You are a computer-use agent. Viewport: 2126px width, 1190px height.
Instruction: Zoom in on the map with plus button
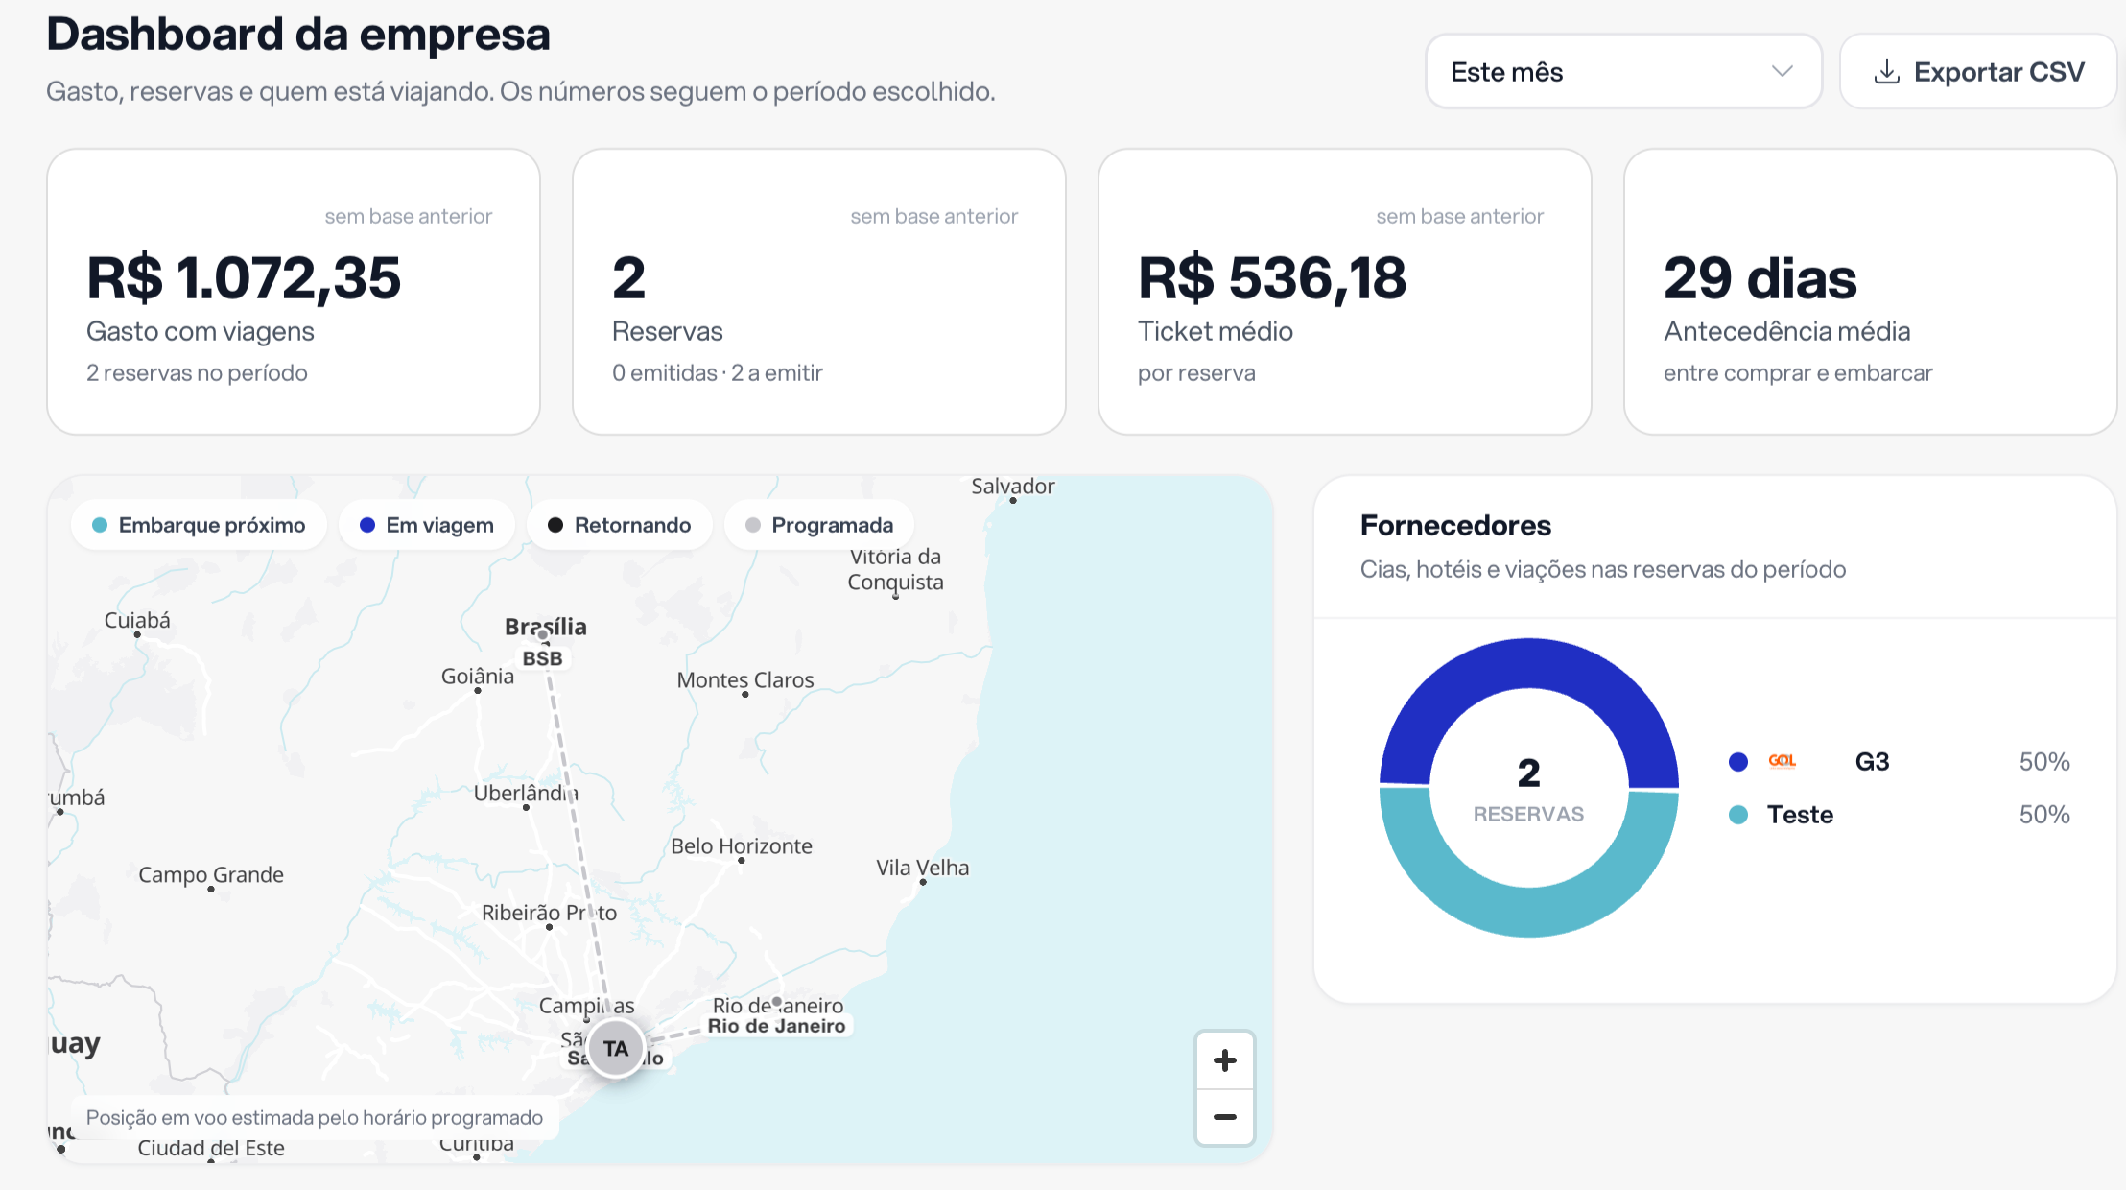[1225, 1060]
